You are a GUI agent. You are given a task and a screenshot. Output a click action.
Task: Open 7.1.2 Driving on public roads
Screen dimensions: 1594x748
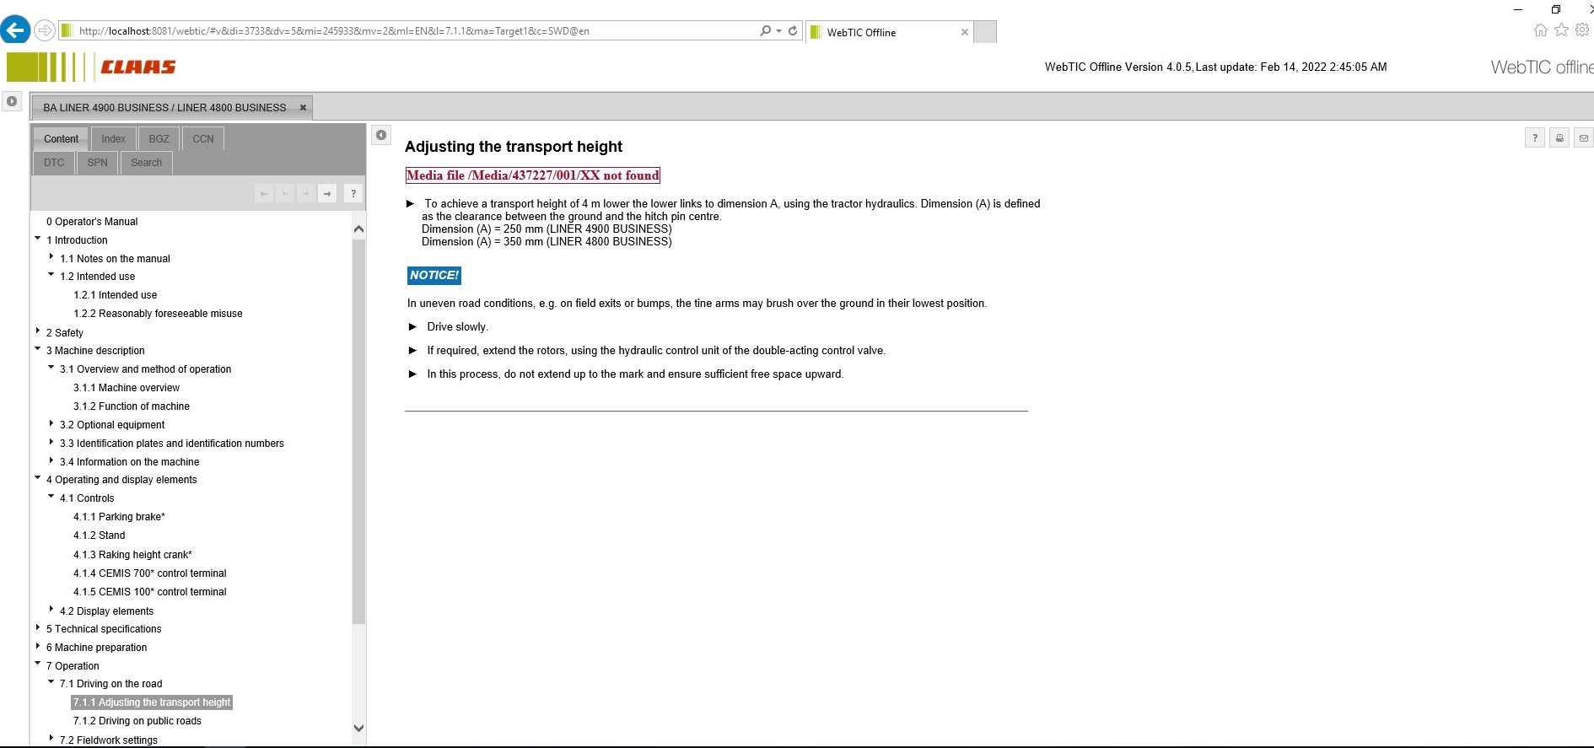137,721
